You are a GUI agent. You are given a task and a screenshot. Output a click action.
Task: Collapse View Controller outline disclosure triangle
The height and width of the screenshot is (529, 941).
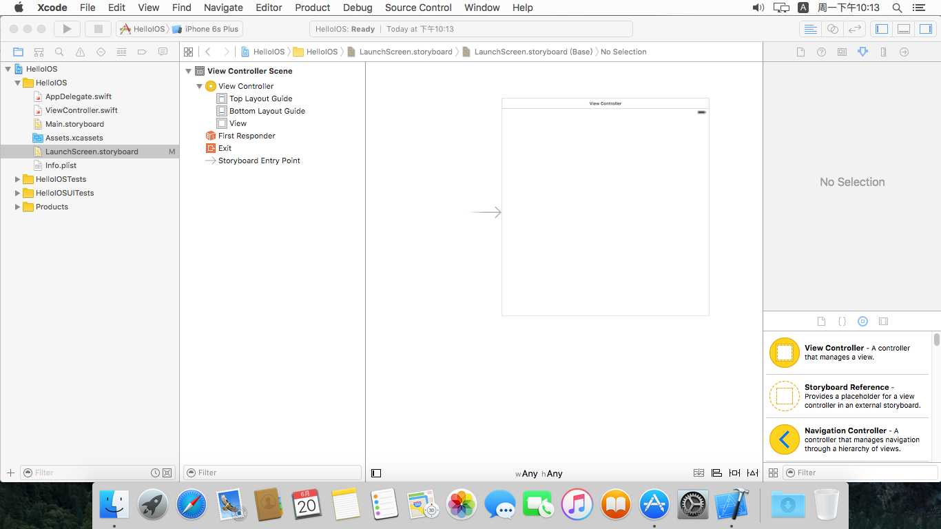[199, 86]
